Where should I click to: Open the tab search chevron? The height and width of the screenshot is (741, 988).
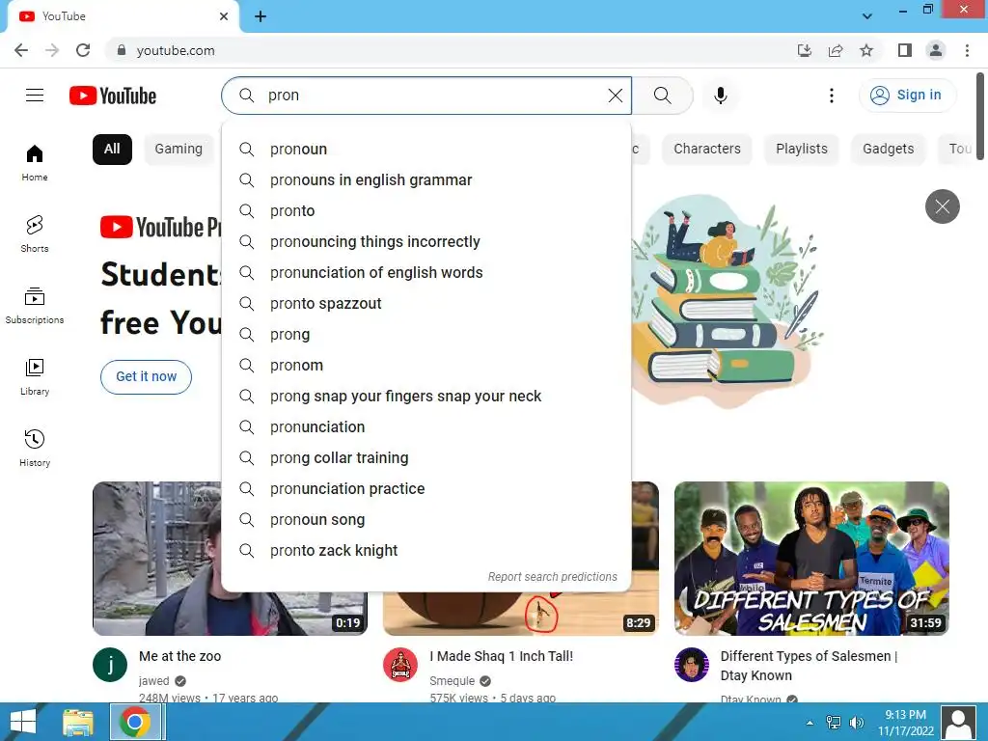point(867,16)
